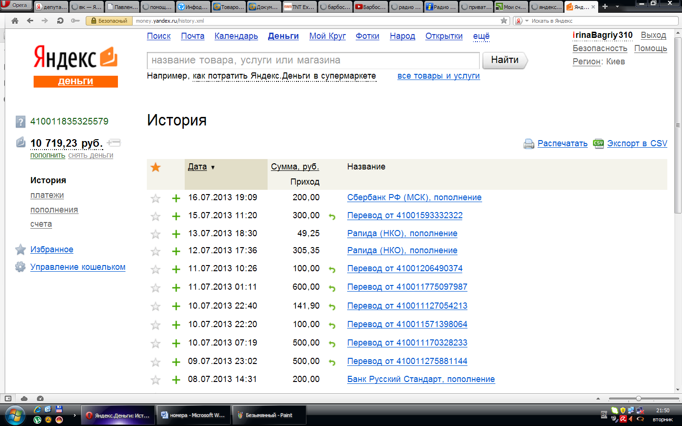The image size is (682, 426).
Task: Star the 10.07.2013 07:19 transaction
Action: pyautogui.click(x=155, y=343)
